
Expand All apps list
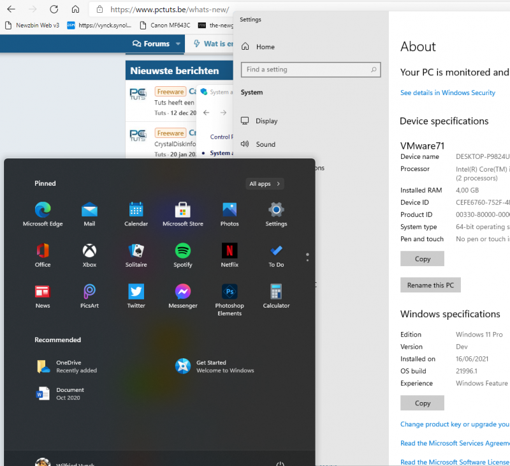[265, 184]
